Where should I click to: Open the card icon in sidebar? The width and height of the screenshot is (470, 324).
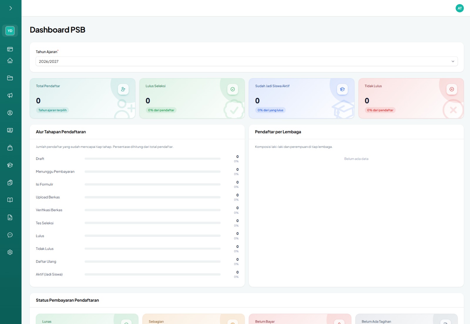(10, 49)
